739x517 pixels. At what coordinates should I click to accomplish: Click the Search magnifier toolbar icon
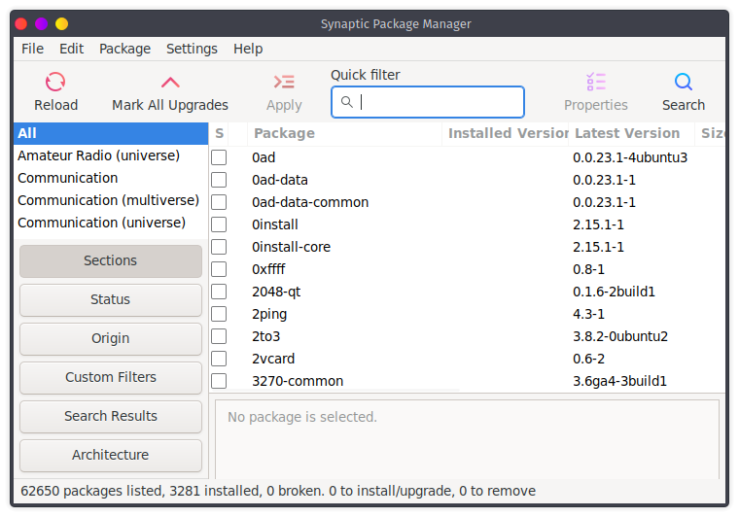[x=684, y=83]
